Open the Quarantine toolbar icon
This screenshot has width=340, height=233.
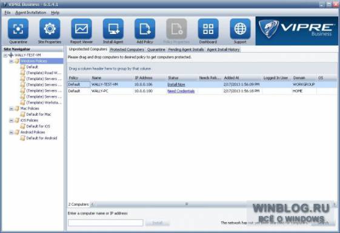[18, 29]
